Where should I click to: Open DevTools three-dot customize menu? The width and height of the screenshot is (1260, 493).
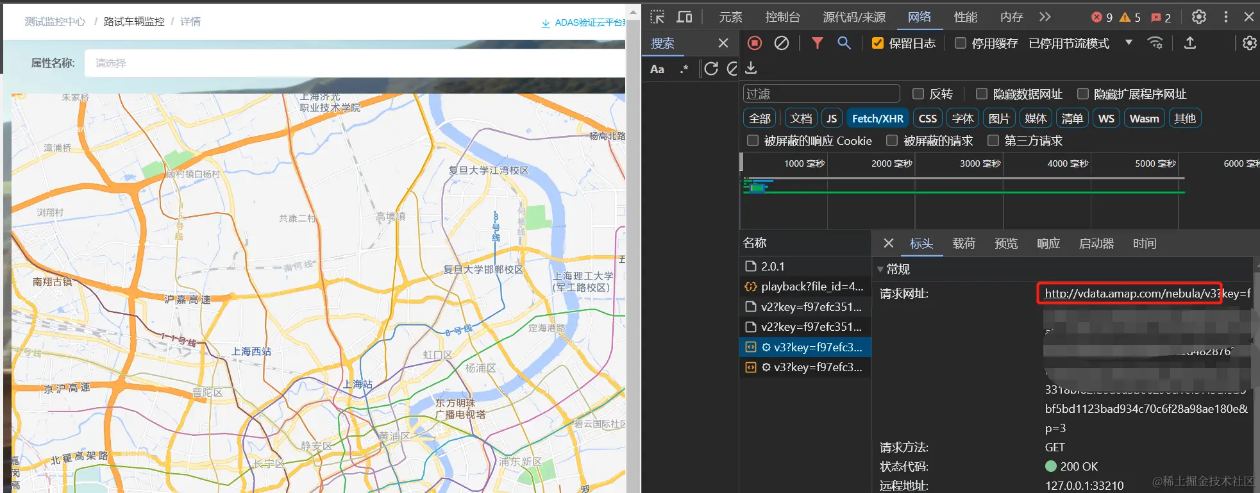pyautogui.click(x=1226, y=17)
